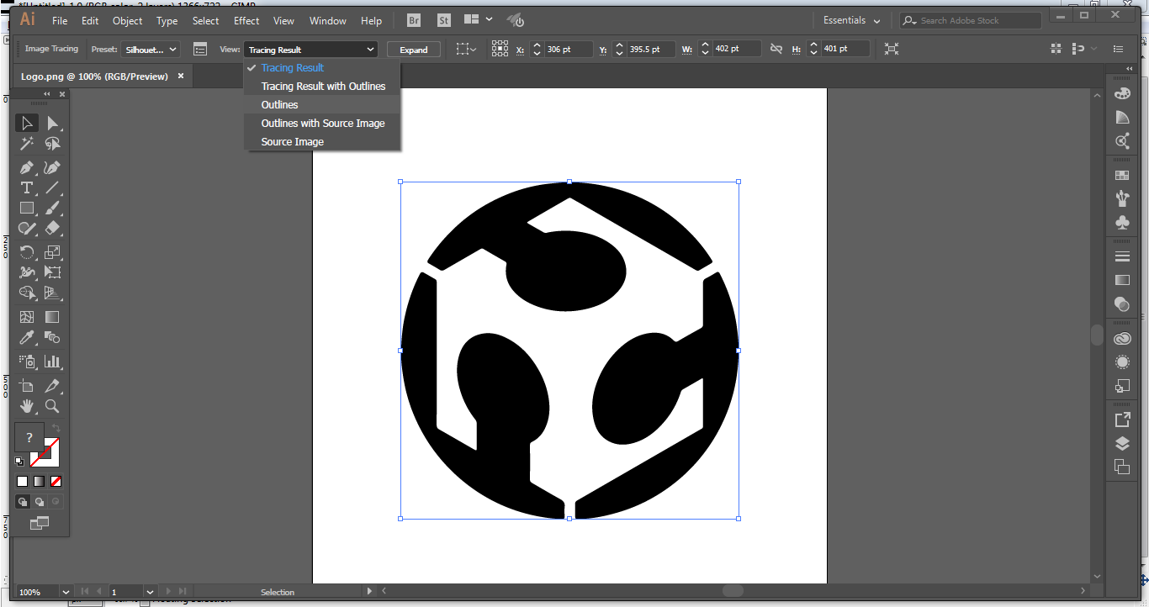
Task: Open the Essentials workspace dropdown
Action: [851, 20]
